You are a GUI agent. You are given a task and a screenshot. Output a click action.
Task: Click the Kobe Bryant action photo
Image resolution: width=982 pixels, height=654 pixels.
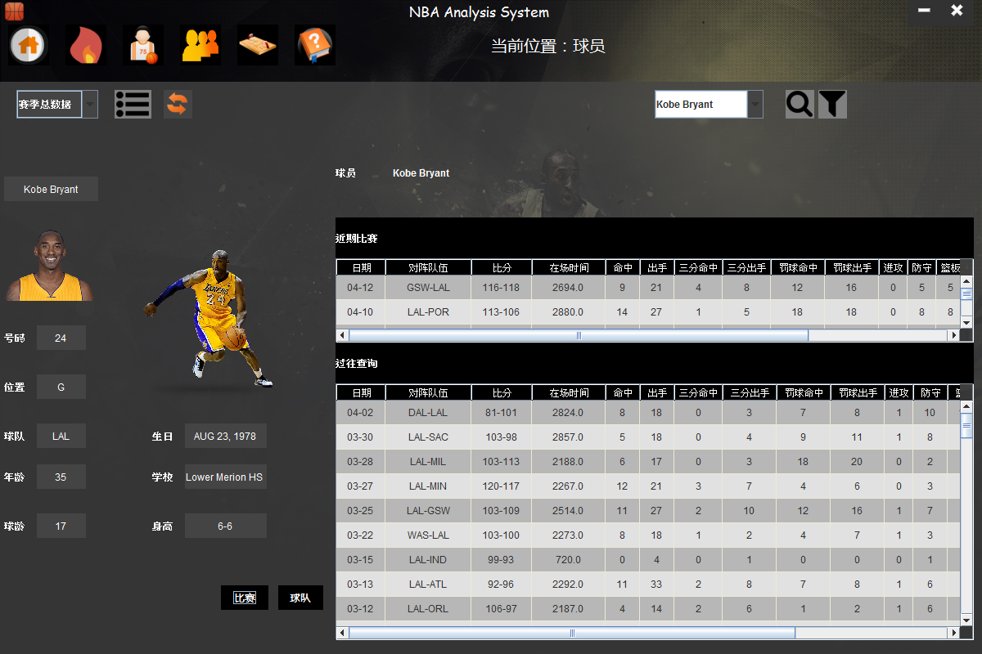coord(209,319)
